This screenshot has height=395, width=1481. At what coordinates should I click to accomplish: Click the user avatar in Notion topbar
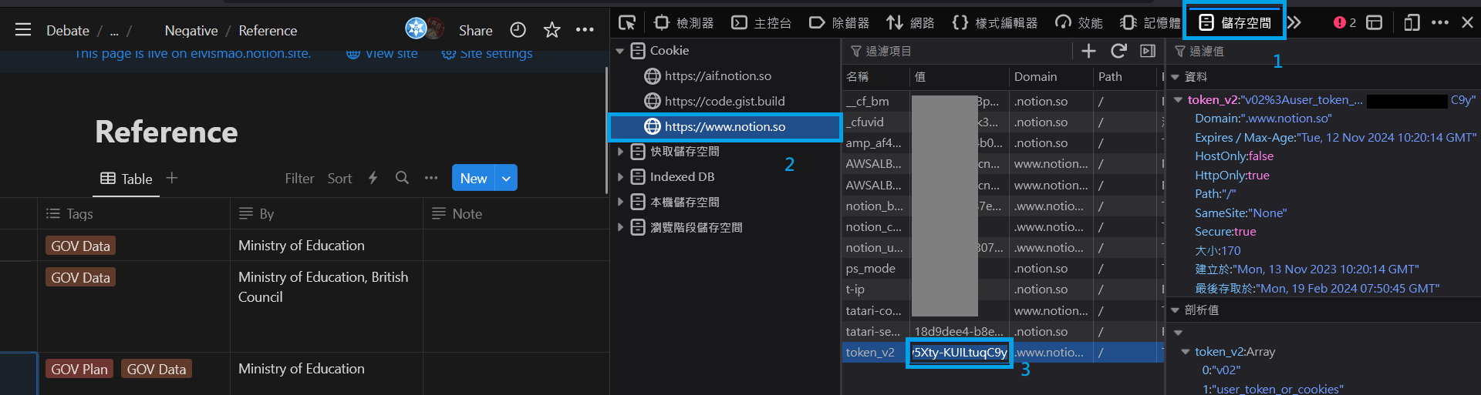tap(417, 28)
